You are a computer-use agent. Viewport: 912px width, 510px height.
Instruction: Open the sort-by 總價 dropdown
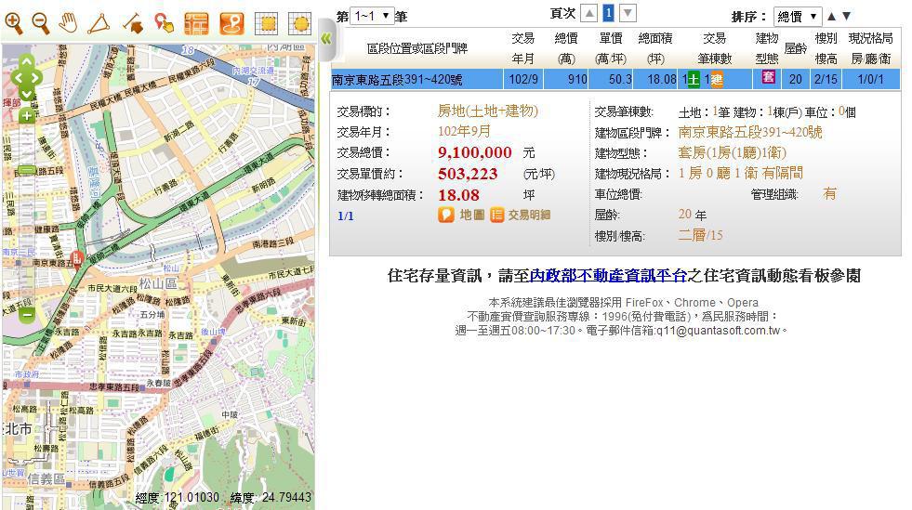[x=797, y=16]
